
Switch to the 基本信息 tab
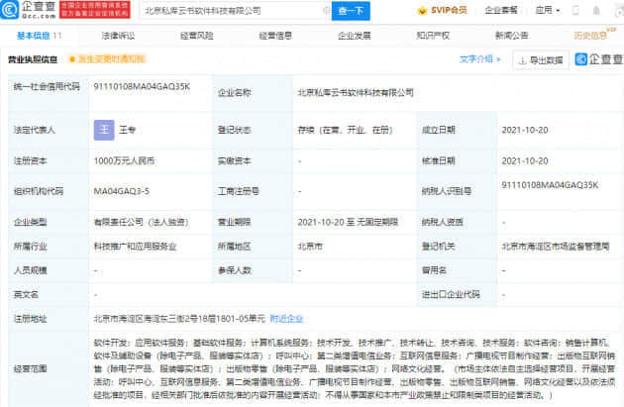[x=39, y=36]
